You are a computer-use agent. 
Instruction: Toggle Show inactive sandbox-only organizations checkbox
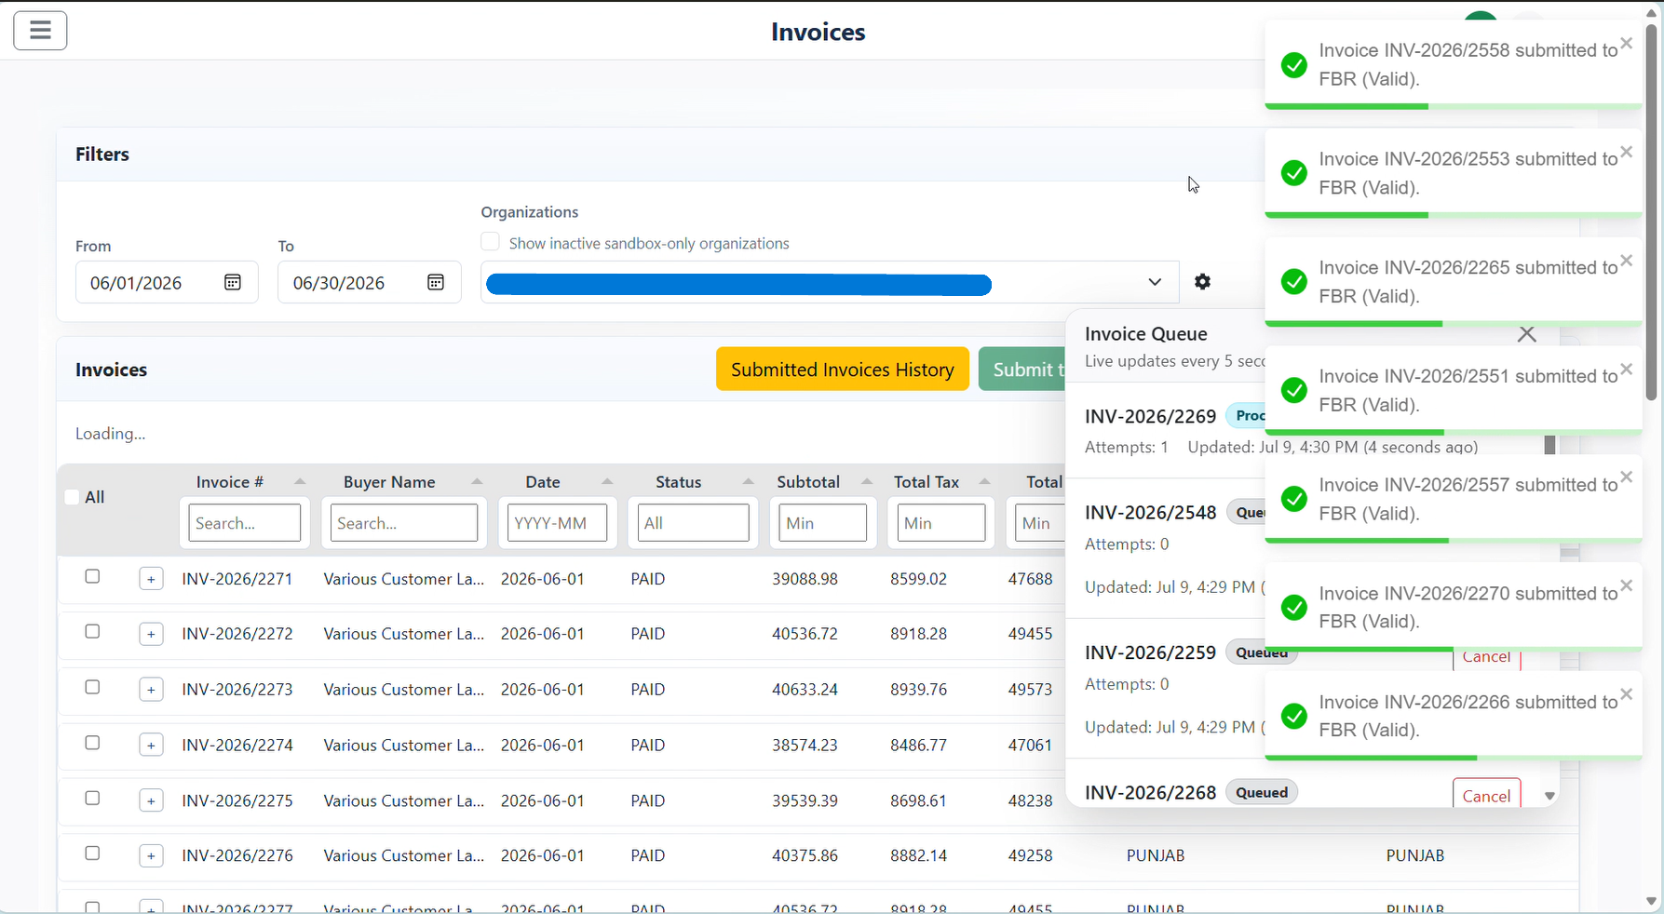(x=490, y=242)
